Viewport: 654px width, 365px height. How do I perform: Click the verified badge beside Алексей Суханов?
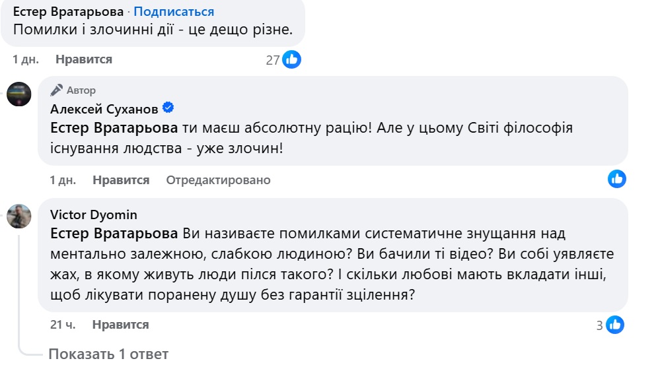168,108
